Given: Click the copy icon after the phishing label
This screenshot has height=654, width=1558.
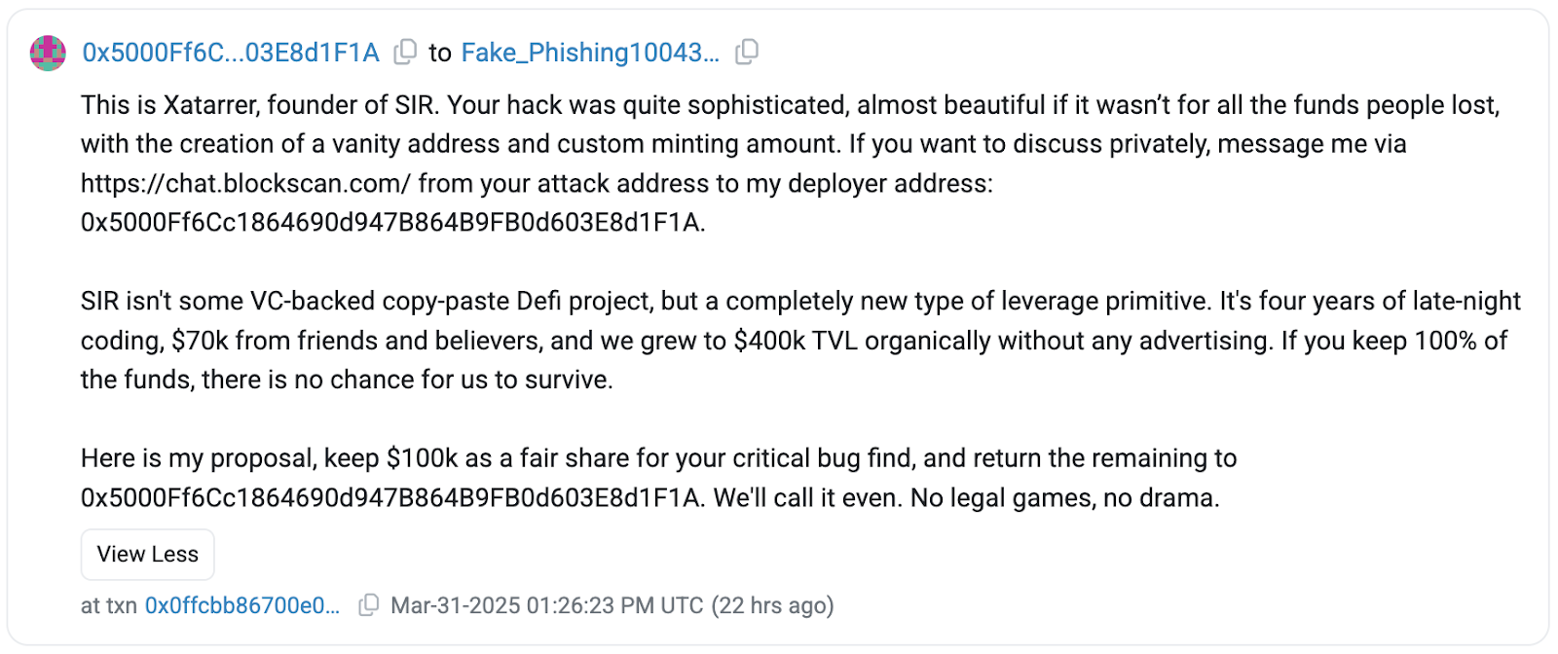Looking at the screenshot, I should pyautogui.click(x=746, y=53).
